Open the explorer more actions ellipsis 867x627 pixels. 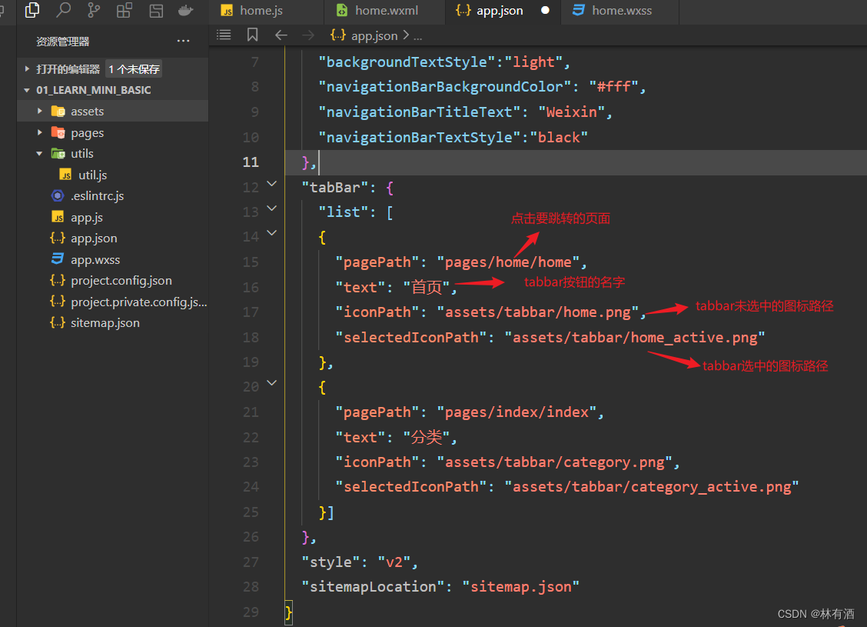click(183, 41)
